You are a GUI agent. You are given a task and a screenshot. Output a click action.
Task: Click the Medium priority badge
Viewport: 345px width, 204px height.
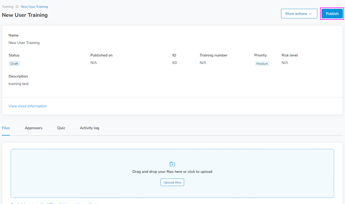click(262, 63)
